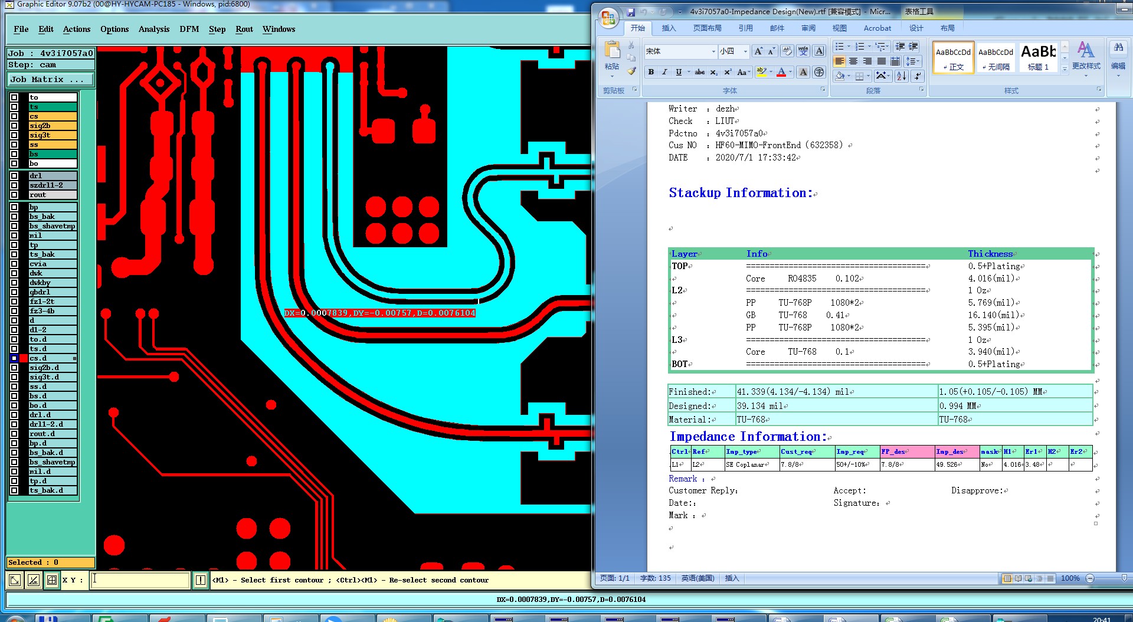1133x622 pixels.
Task: Toggle checkbox for layer sig2b
Action: 14,126
